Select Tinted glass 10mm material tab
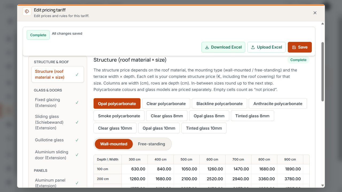The height and width of the screenshot is (192, 342). (x=204, y=128)
